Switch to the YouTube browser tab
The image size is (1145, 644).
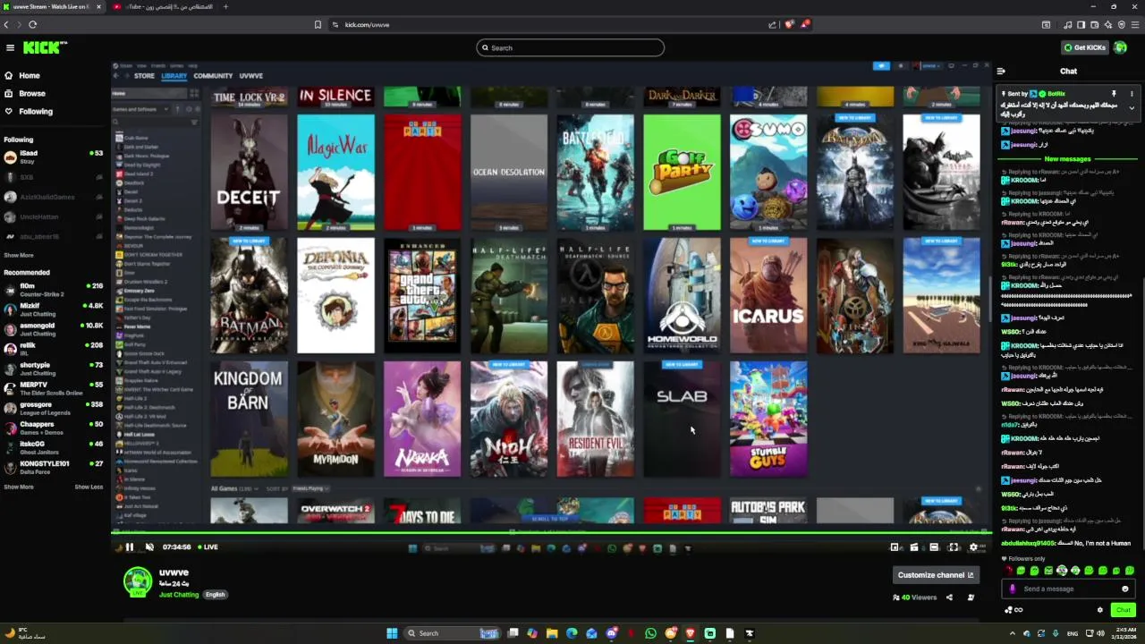(x=163, y=6)
